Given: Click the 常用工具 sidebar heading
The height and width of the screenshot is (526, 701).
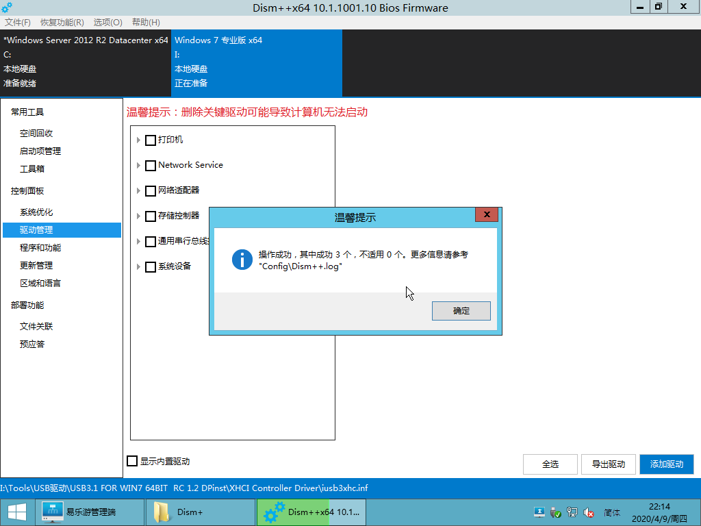Looking at the screenshot, I should pyautogui.click(x=27, y=112).
